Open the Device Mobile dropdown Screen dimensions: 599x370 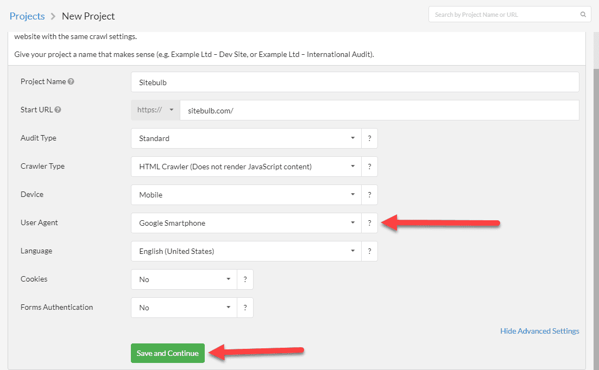point(246,195)
